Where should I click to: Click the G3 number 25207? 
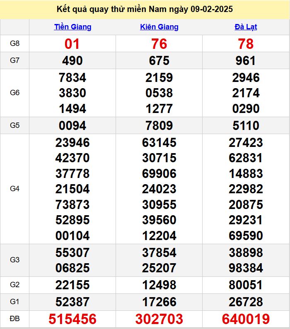pyautogui.click(x=159, y=268)
